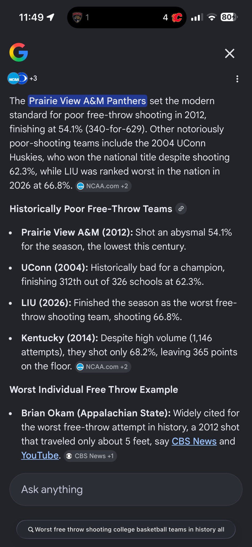The width and height of the screenshot is (252, 547).
Task: Follow the CBS News hyperlink
Action: point(194,441)
